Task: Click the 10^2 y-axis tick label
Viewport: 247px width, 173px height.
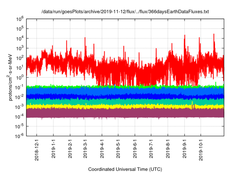Action: click(20, 58)
